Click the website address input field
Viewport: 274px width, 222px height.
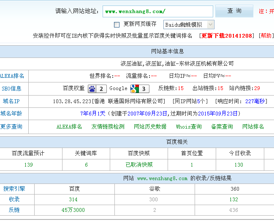pos(157,11)
